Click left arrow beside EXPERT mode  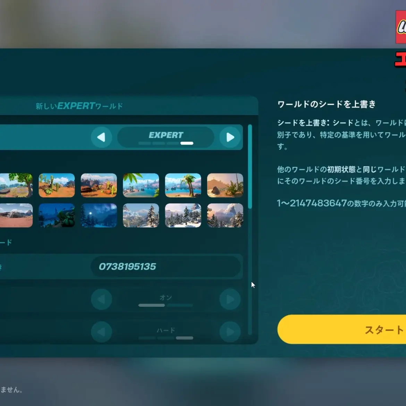pos(101,137)
